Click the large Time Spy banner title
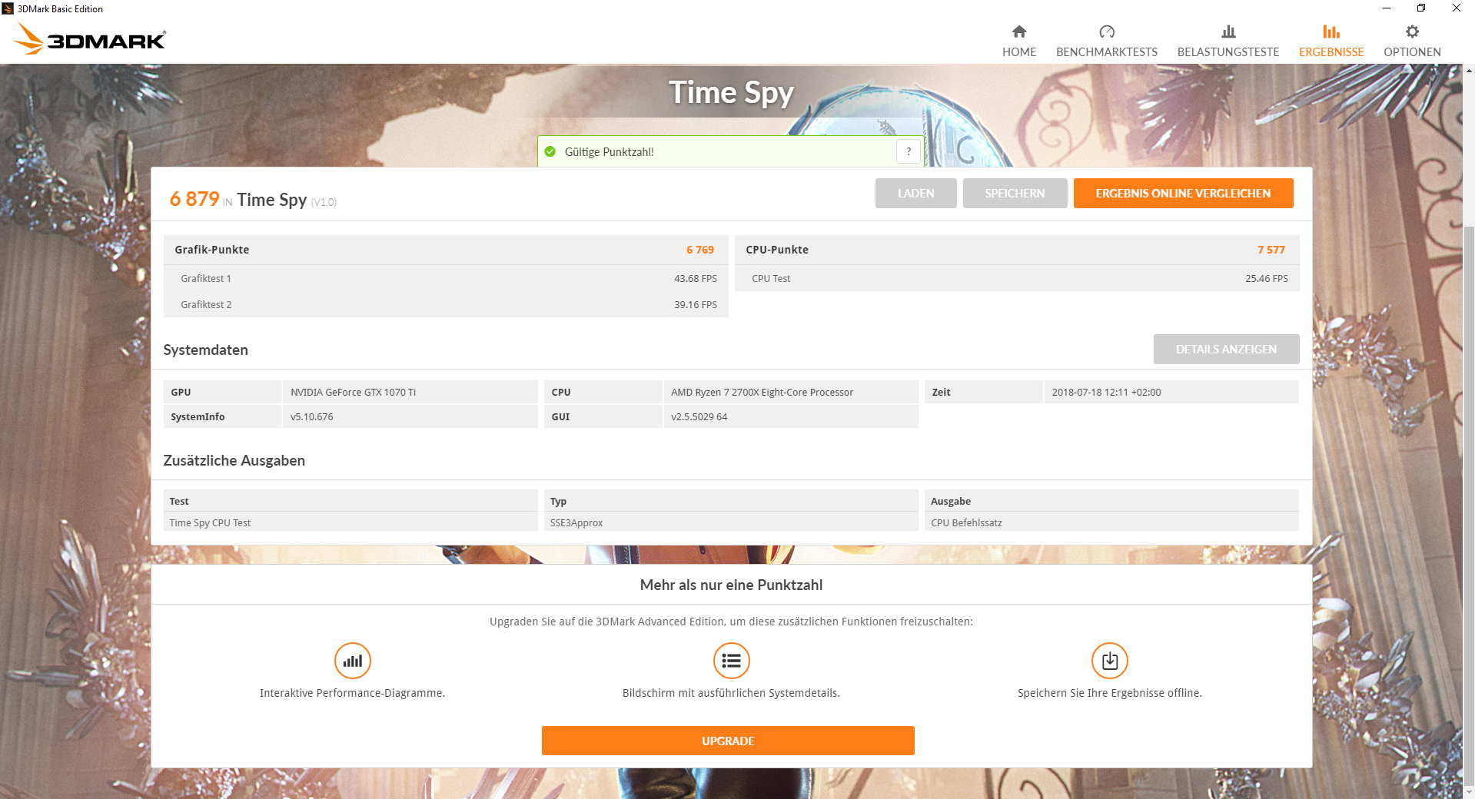1475x799 pixels. pyautogui.click(x=731, y=93)
